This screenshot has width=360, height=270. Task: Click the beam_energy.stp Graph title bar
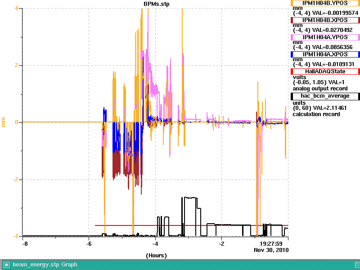pyautogui.click(x=179, y=265)
